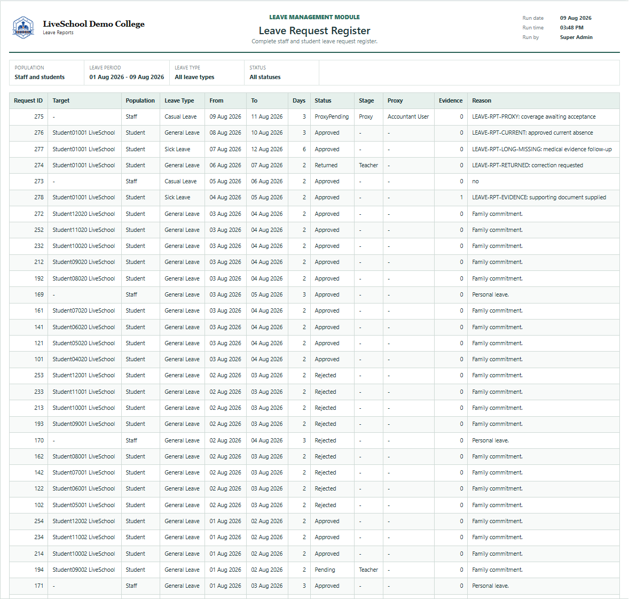Viewport: 629px width, 599px height.
Task: Click the Returned status in row 274
Action: click(x=326, y=166)
